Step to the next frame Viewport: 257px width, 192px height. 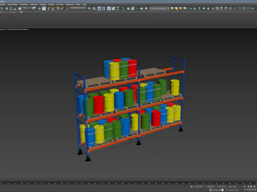click(255, 187)
